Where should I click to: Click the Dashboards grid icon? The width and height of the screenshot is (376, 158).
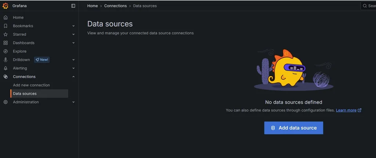(6, 43)
